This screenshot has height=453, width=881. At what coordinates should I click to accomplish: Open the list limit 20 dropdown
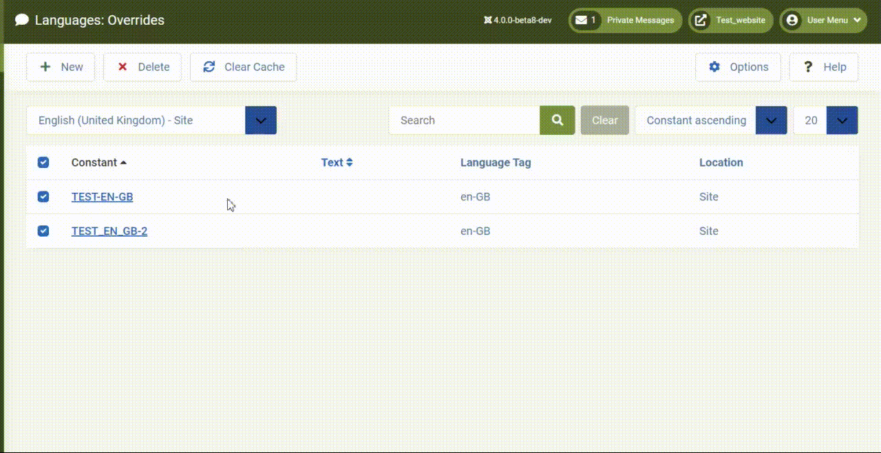[826, 120]
